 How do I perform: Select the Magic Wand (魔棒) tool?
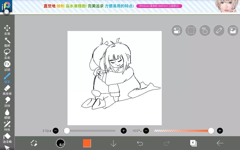coord(7,42)
